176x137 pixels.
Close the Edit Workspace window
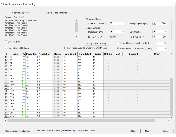click(172, 4)
